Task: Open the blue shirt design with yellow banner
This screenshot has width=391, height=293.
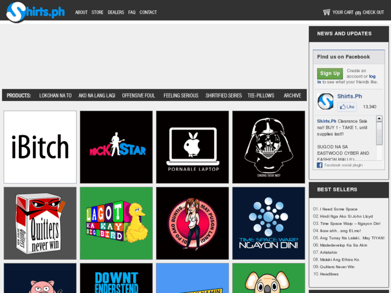Action: [x=193, y=278]
